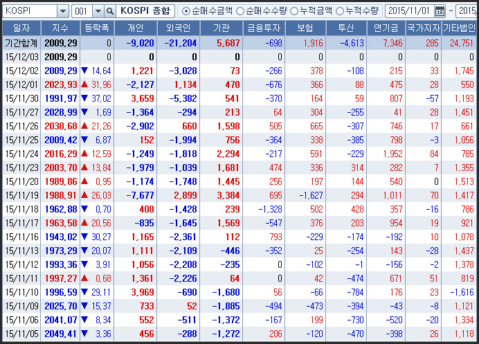Click the 기관 column header
The width and height of the screenshot is (479, 344).
[x=222, y=28]
